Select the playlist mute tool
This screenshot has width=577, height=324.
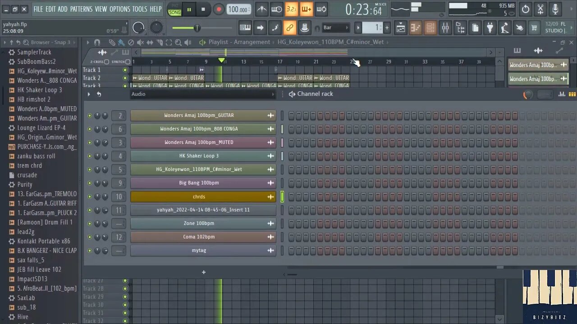[140, 42]
